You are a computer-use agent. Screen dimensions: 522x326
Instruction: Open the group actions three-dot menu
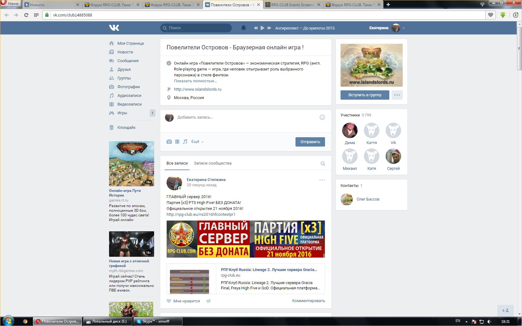(x=397, y=95)
